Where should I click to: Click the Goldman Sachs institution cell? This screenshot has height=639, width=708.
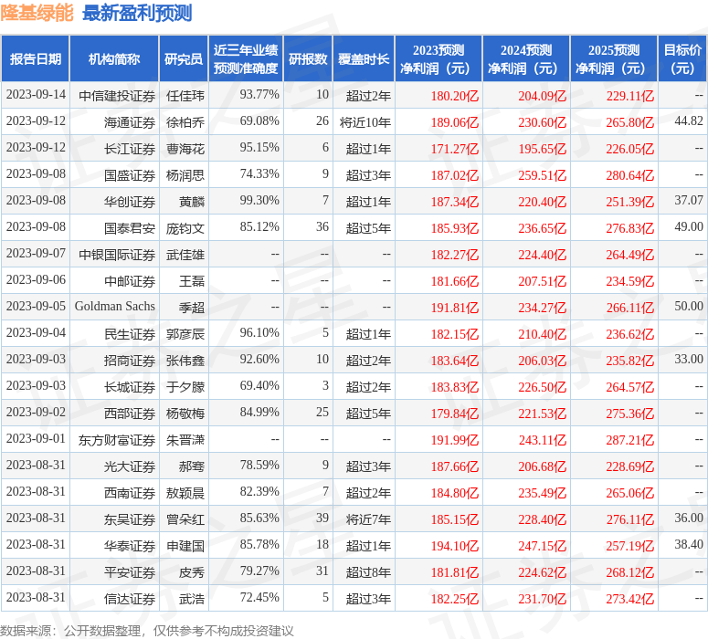tap(115, 307)
